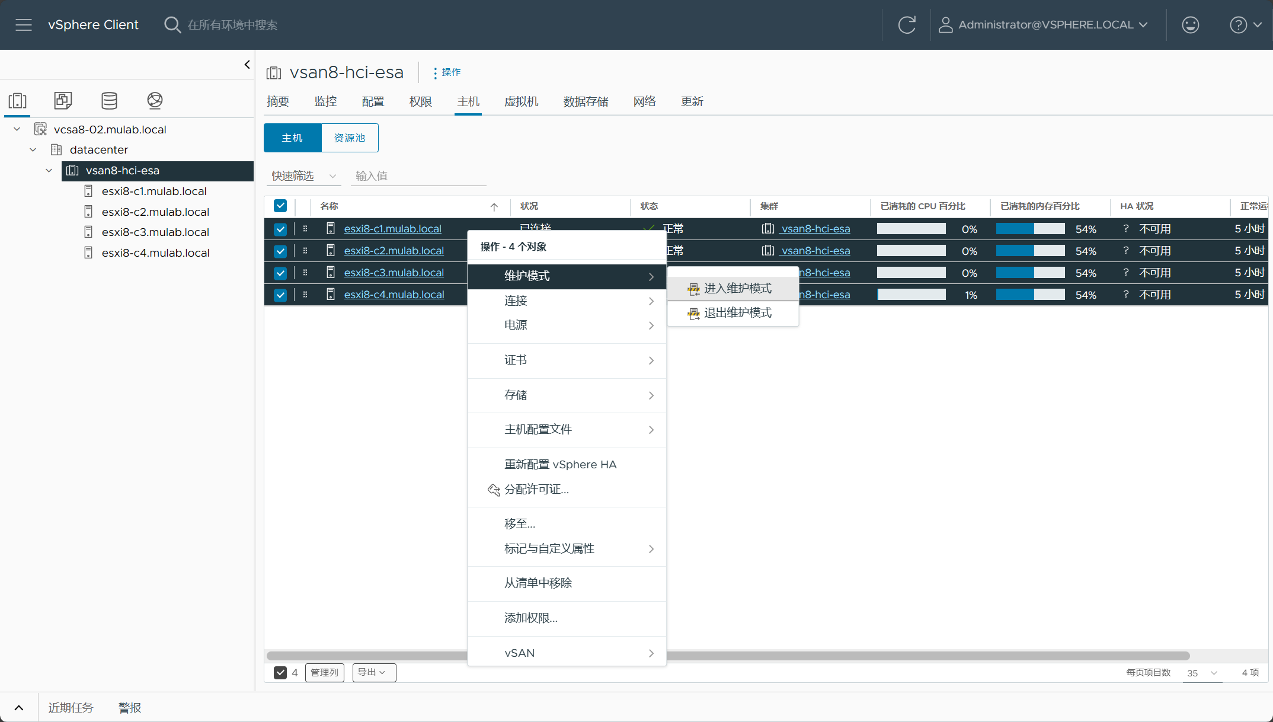
Task: Uncheck the esxi8-c3.mulab.local row checkbox
Action: (280, 273)
